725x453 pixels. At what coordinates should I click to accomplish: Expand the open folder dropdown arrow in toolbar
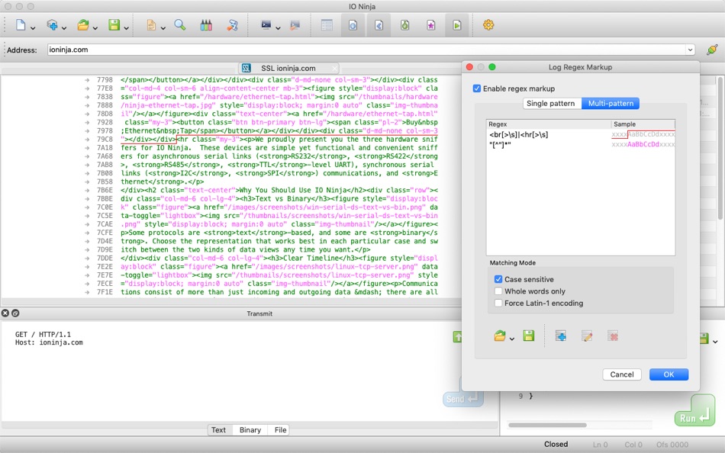tap(95, 28)
